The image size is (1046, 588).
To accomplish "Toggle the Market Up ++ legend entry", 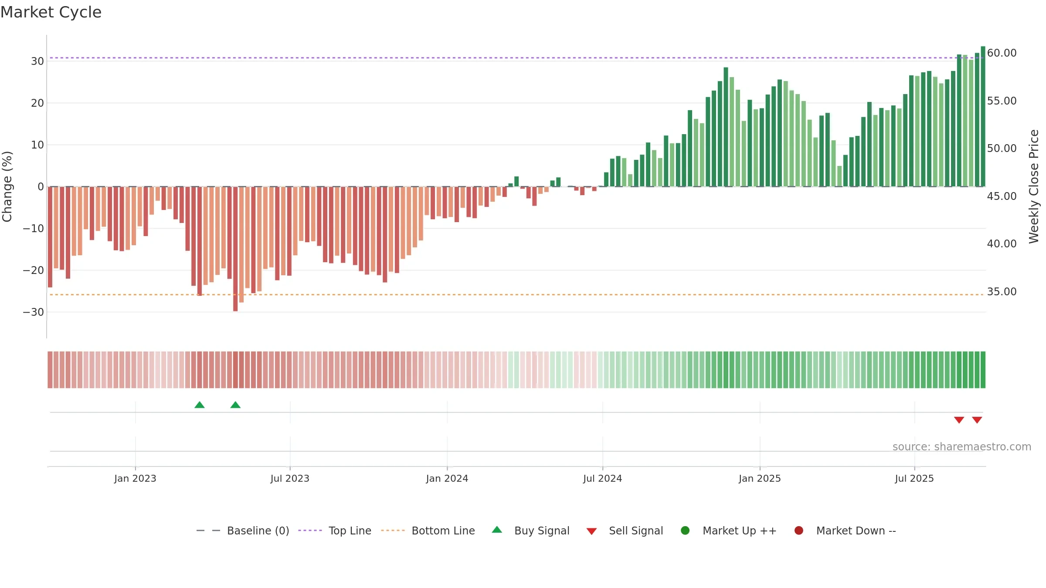I will tap(729, 531).
